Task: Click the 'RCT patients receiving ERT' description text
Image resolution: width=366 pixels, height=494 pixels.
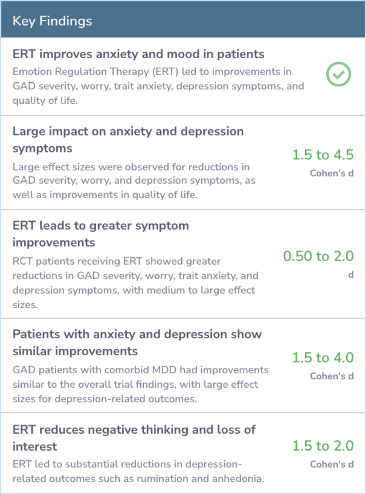Action: 136,283
